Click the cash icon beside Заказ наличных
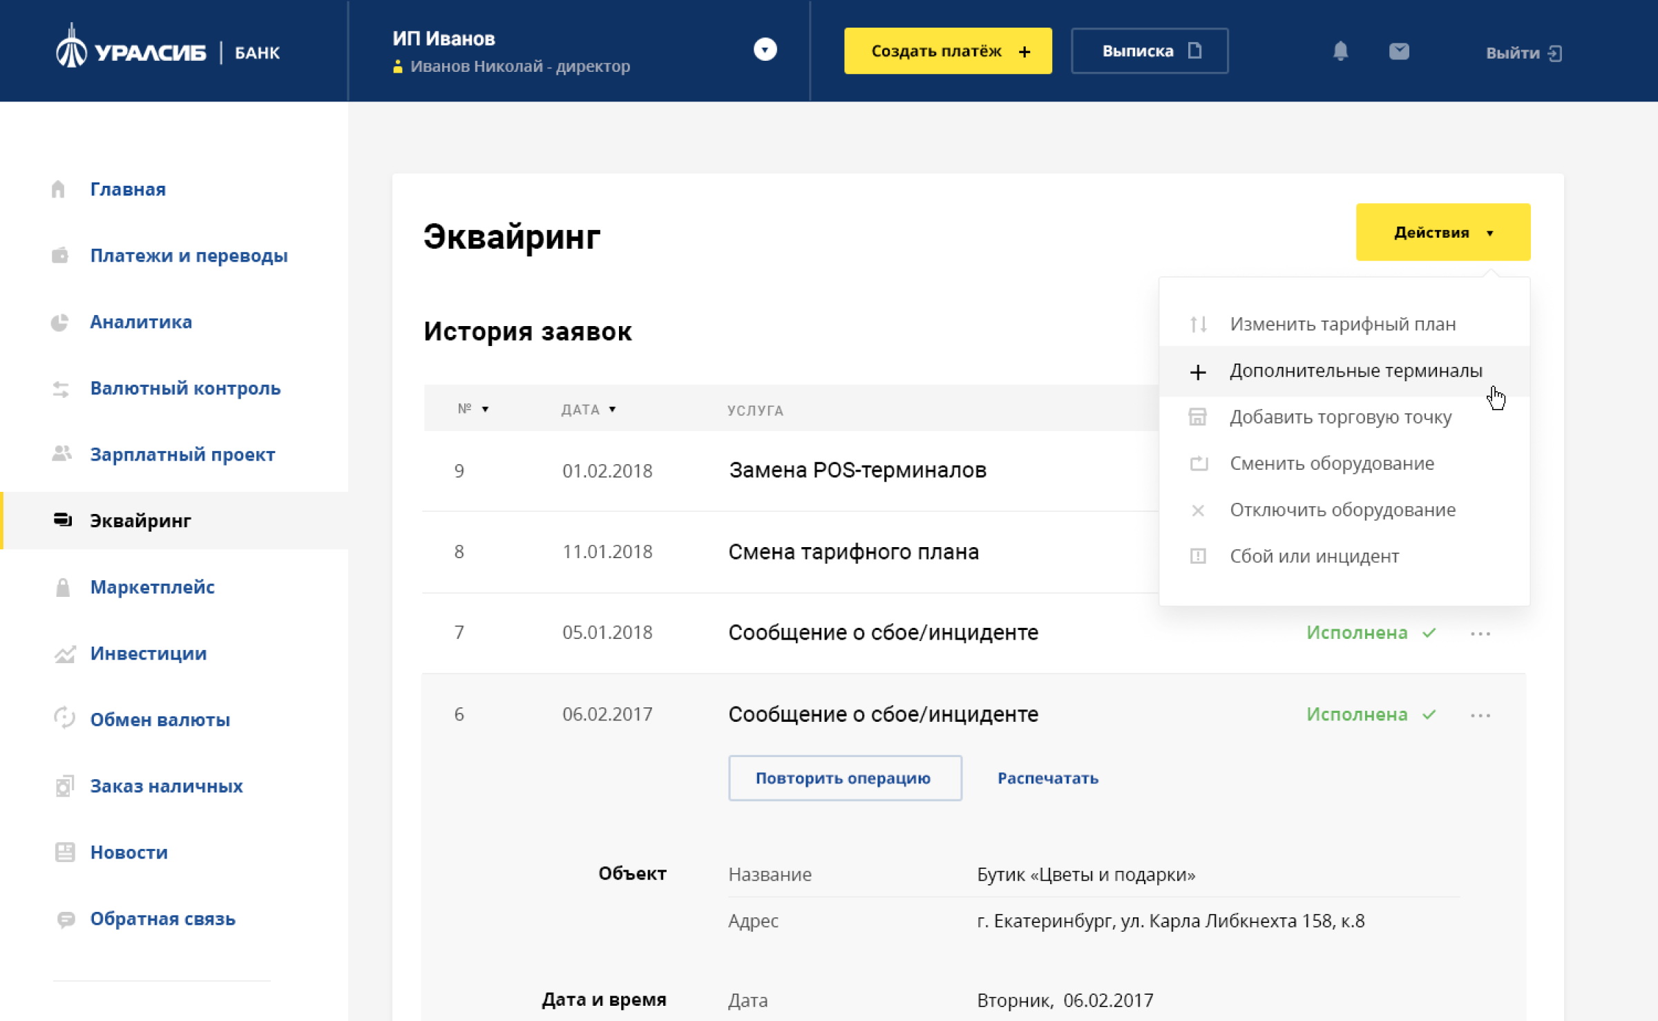1658x1021 pixels. click(64, 785)
